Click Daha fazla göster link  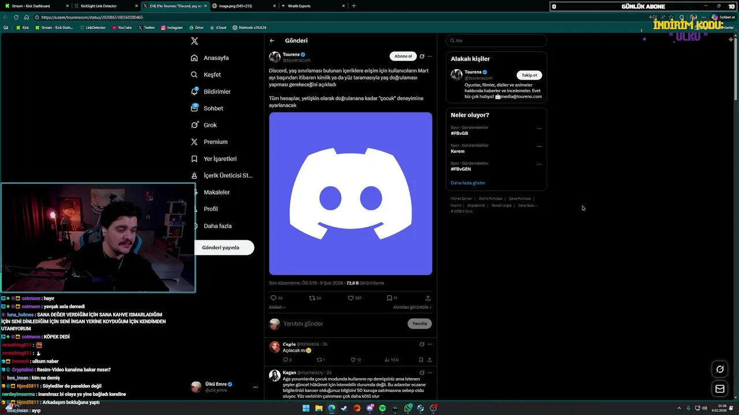pyautogui.click(x=468, y=183)
